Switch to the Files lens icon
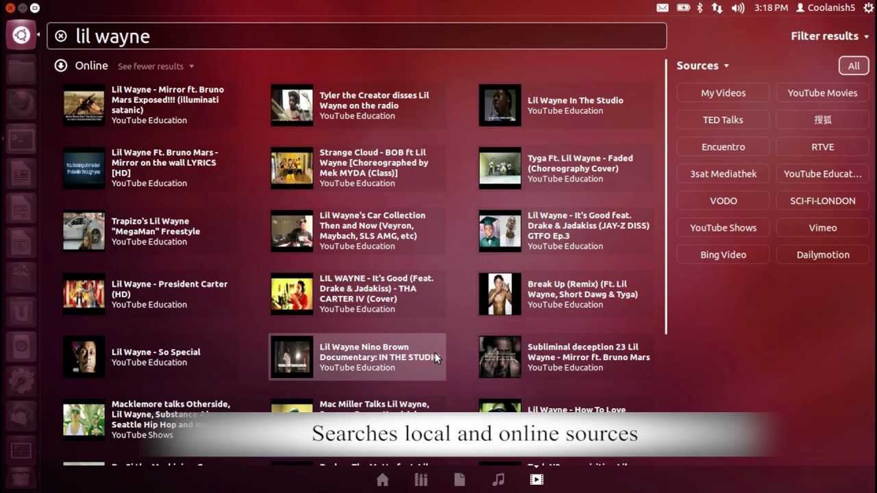The width and height of the screenshot is (877, 493). [x=459, y=480]
